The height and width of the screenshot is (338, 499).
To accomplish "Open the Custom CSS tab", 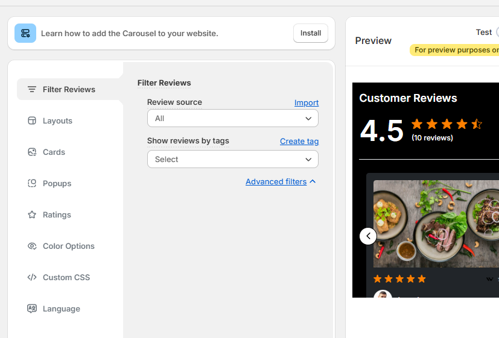I will click(66, 277).
